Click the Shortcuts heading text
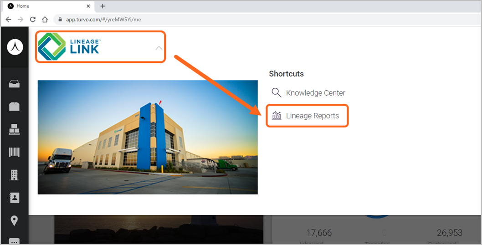The image size is (482, 245). click(x=286, y=74)
